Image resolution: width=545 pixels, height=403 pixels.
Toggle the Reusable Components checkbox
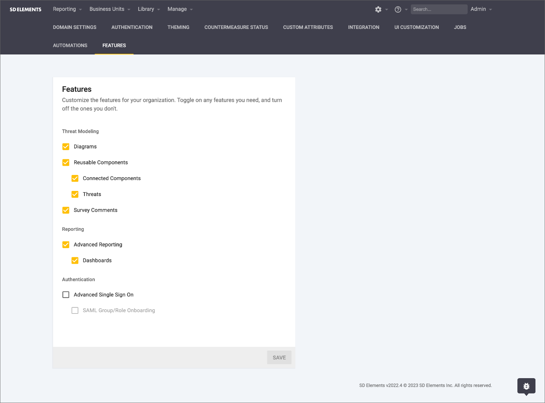(x=66, y=163)
